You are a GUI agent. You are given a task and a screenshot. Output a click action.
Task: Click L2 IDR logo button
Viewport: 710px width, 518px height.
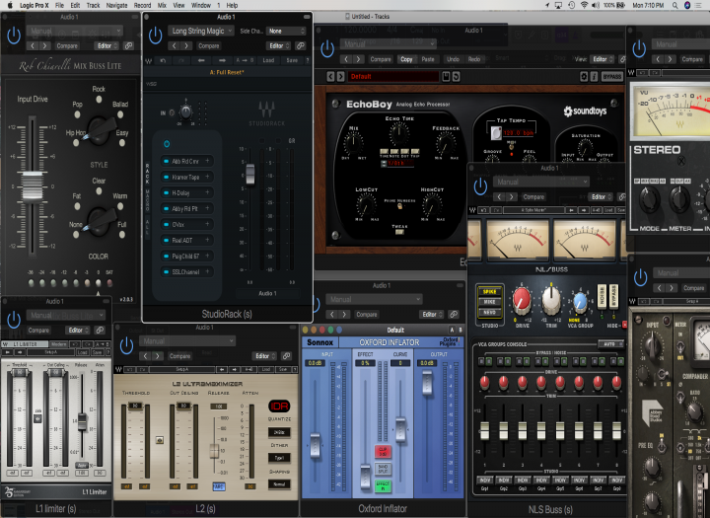[x=279, y=407]
